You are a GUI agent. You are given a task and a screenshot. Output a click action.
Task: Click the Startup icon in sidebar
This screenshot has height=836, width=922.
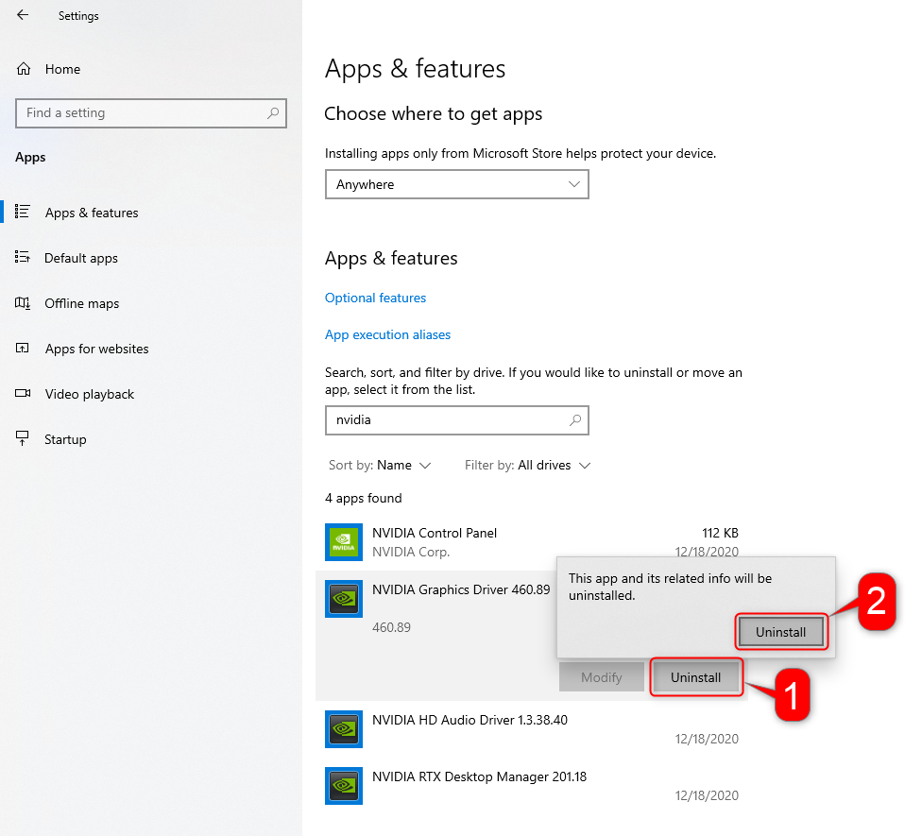pyautogui.click(x=23, y=438)
